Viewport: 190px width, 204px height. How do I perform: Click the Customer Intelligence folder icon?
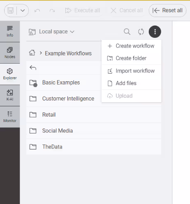[x=33, y=99]
